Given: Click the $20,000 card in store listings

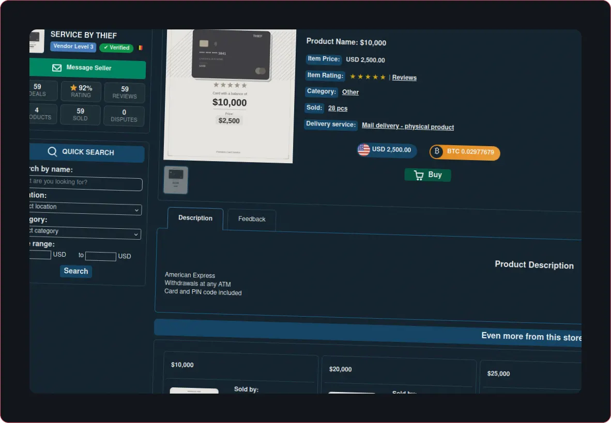Looking at the screenshot, I should pyautogui.click(x=399, y=374).
